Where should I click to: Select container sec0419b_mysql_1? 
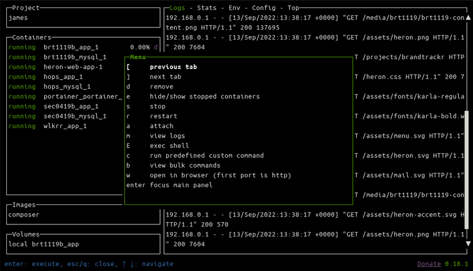(66, 116)
